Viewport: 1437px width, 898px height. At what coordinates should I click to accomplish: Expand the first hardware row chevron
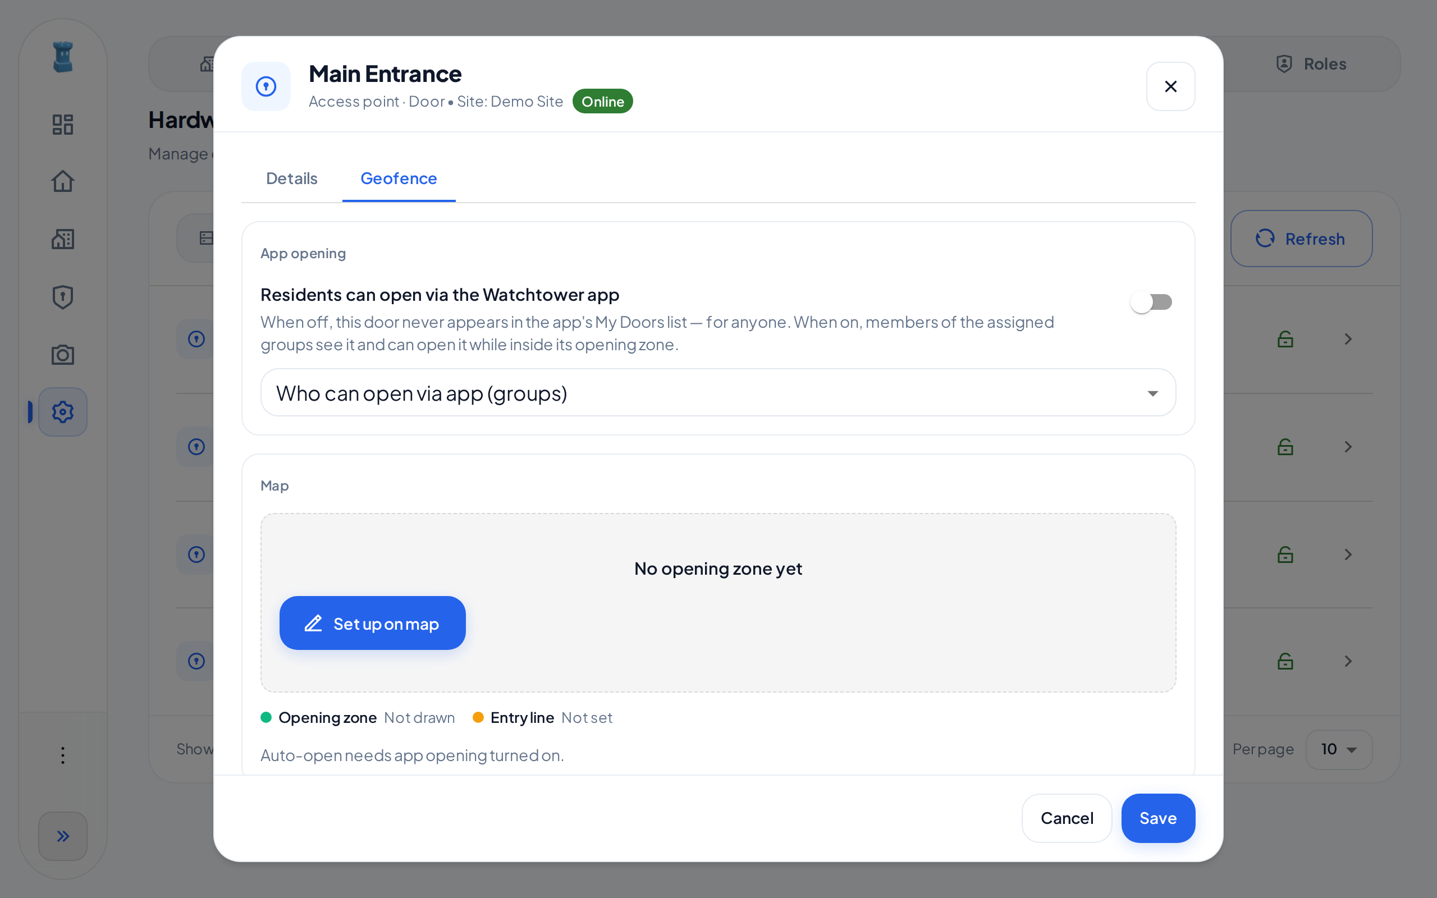coord(1348,339)
